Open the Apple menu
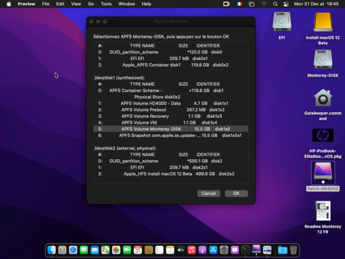 tap(9, 4)
